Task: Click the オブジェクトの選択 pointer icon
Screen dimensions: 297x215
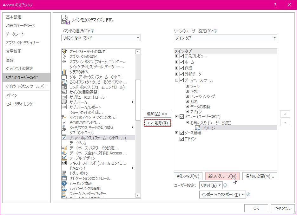Action: coord(64,56)
